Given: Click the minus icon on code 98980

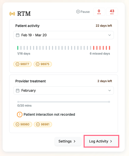Looking at the screenshot, I should pos(18,125).
